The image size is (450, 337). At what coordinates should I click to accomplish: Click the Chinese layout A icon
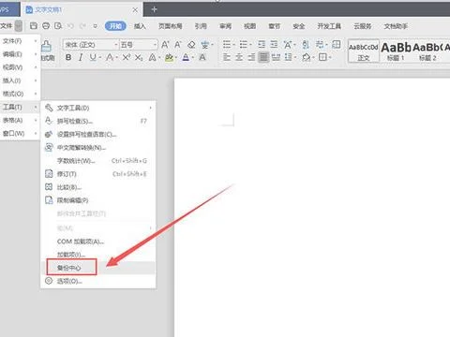(x=288, y=45)
